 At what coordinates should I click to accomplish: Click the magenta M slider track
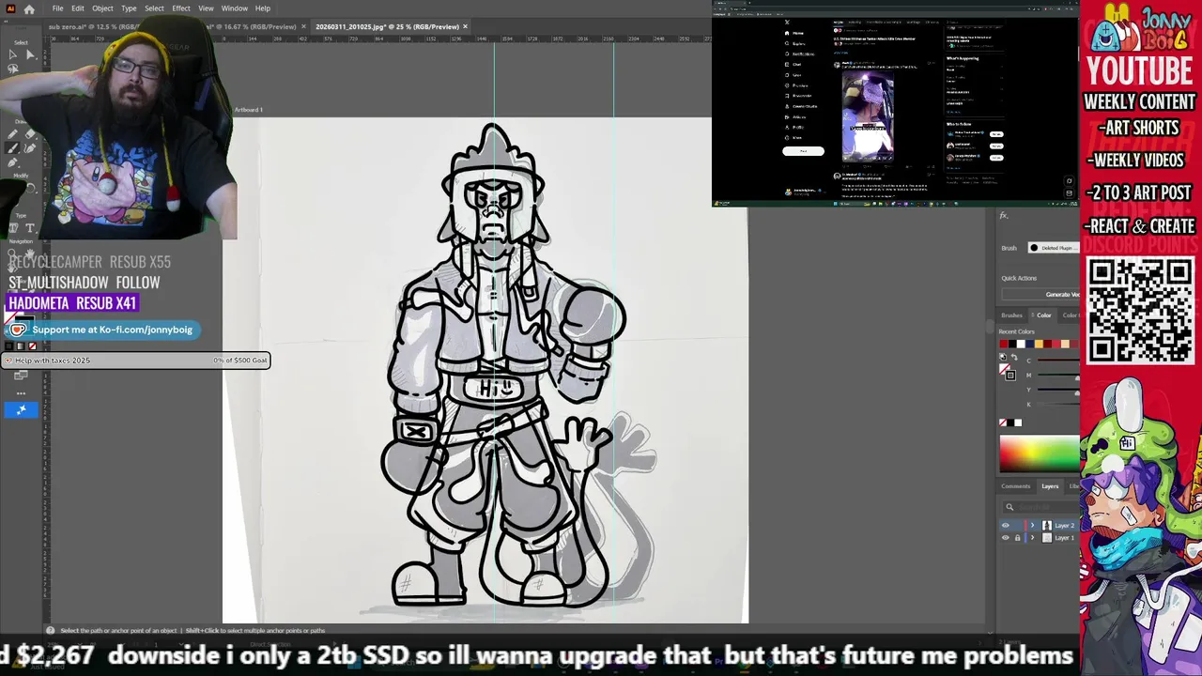(1058, 375)
